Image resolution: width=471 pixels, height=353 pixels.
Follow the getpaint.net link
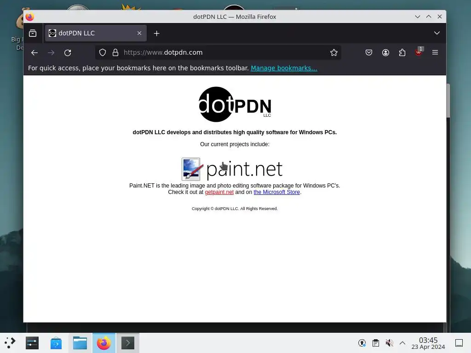click(219, 192)
